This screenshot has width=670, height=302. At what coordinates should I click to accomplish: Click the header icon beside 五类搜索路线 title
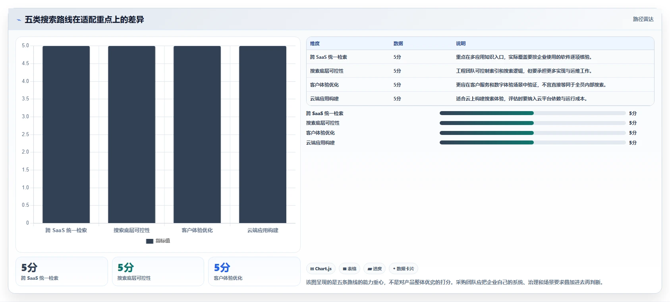[x=19, y=20]
